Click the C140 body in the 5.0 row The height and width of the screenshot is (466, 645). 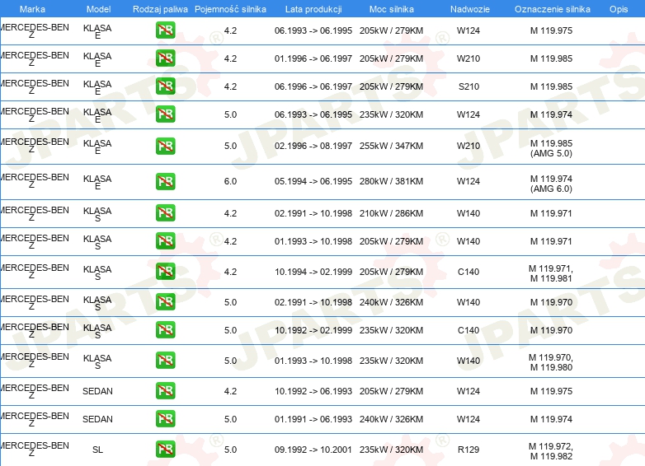tap(468, 330)
